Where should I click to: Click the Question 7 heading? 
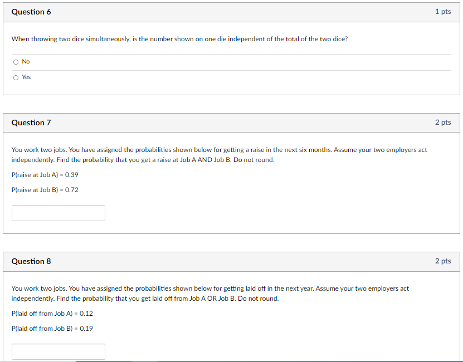[31, 123]
